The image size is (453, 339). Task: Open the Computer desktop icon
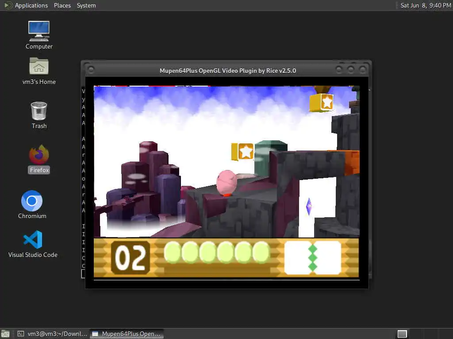coord(39,35)
